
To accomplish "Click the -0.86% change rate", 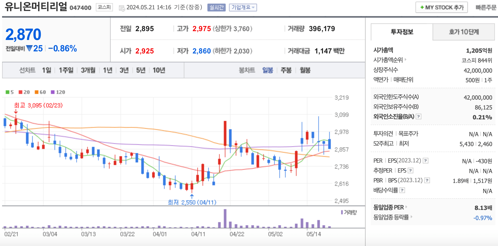I will [x=63, y=49].
